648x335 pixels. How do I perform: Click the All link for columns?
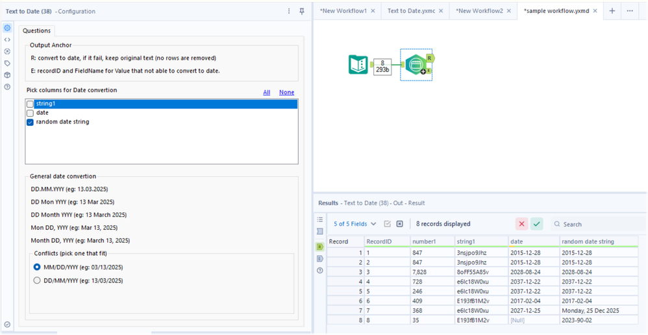coord(267,93)
